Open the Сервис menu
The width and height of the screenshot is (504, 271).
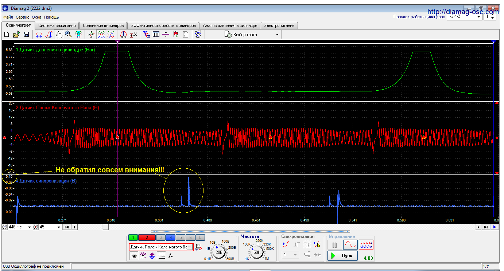(23, 17)
